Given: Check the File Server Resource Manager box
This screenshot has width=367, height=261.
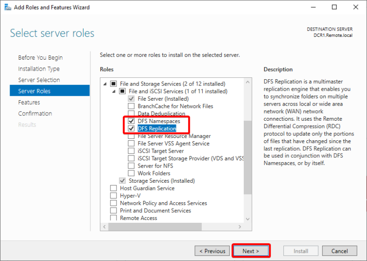Looking at the screenshot, I should (131, 136).
